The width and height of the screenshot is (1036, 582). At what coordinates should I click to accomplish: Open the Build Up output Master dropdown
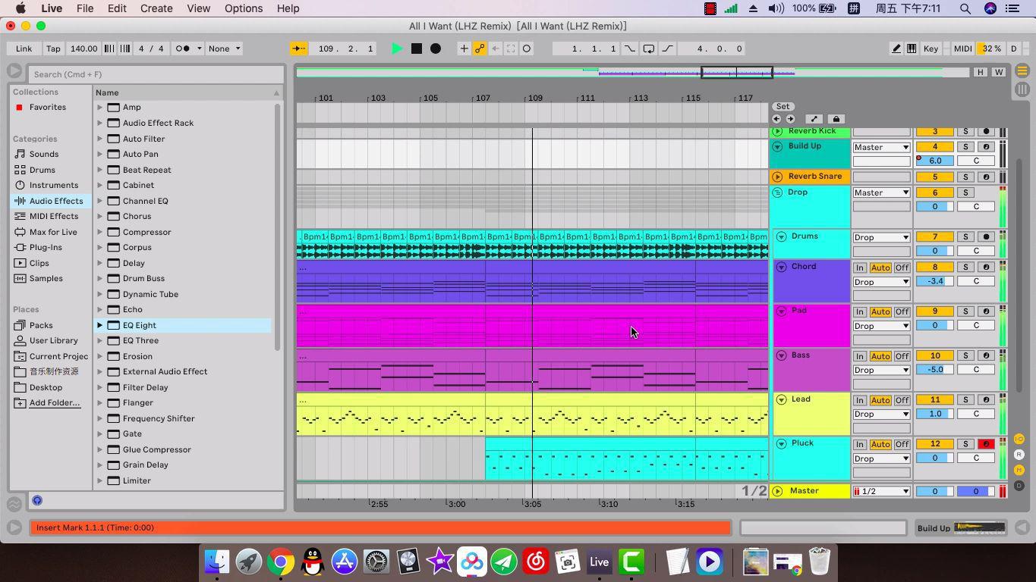click(x=881, y=147)
